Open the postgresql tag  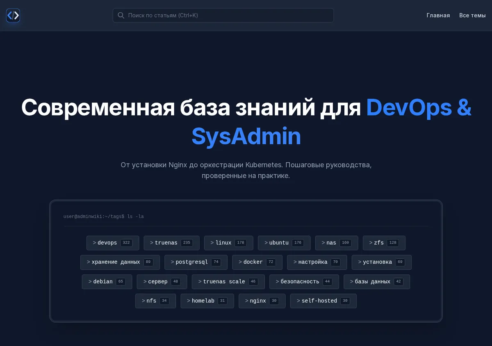tap(196, 262)
